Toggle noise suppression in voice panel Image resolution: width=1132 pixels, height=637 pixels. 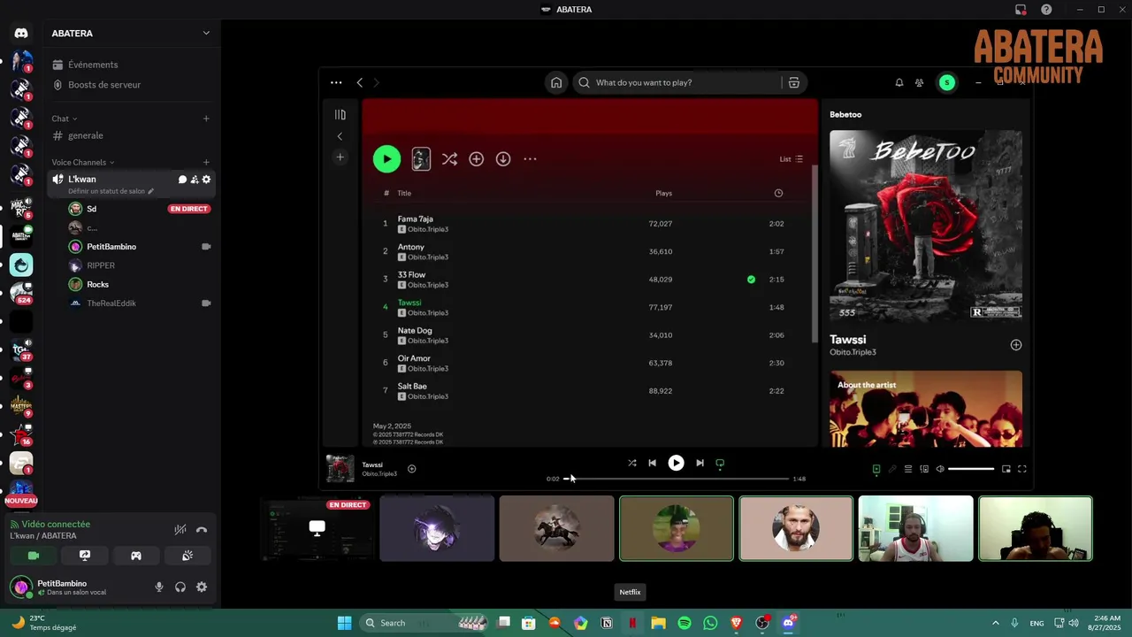180,530
